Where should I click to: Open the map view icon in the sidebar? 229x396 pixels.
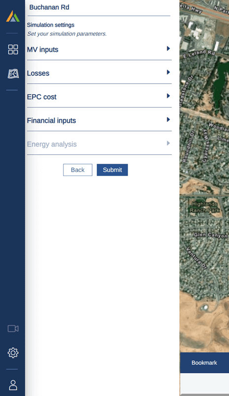(x=13, y=74)
